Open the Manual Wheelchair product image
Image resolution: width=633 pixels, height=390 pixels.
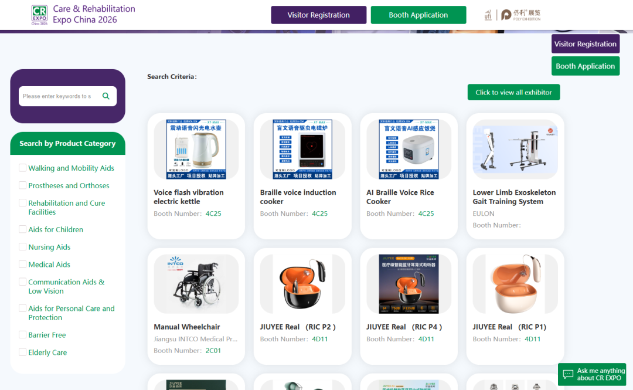(x=196, y=284)
